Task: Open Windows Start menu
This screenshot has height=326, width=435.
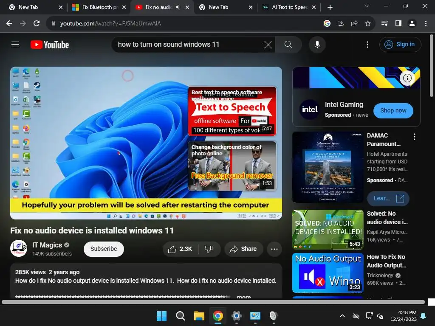Action: coord(161,316)
